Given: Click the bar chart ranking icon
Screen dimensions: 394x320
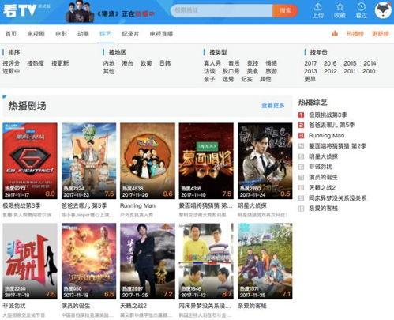Looking at the screenshot, I should tap(335, 33).
